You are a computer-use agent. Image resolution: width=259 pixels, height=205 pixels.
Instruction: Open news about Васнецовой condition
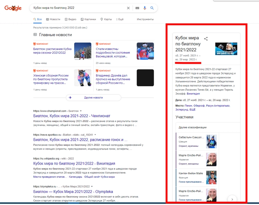113,52
